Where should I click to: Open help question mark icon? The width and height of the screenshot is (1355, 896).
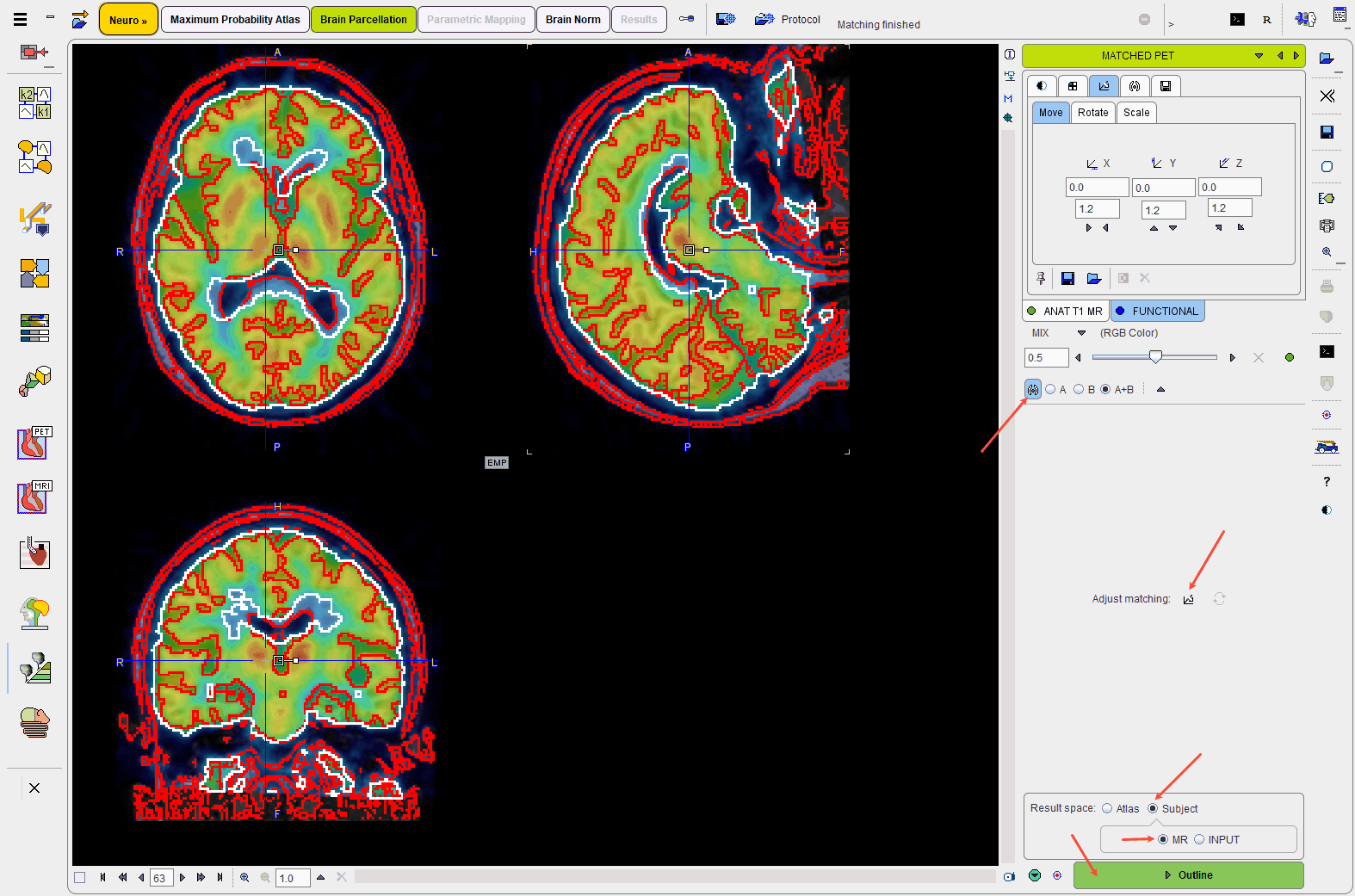[x=1327, y=481]
